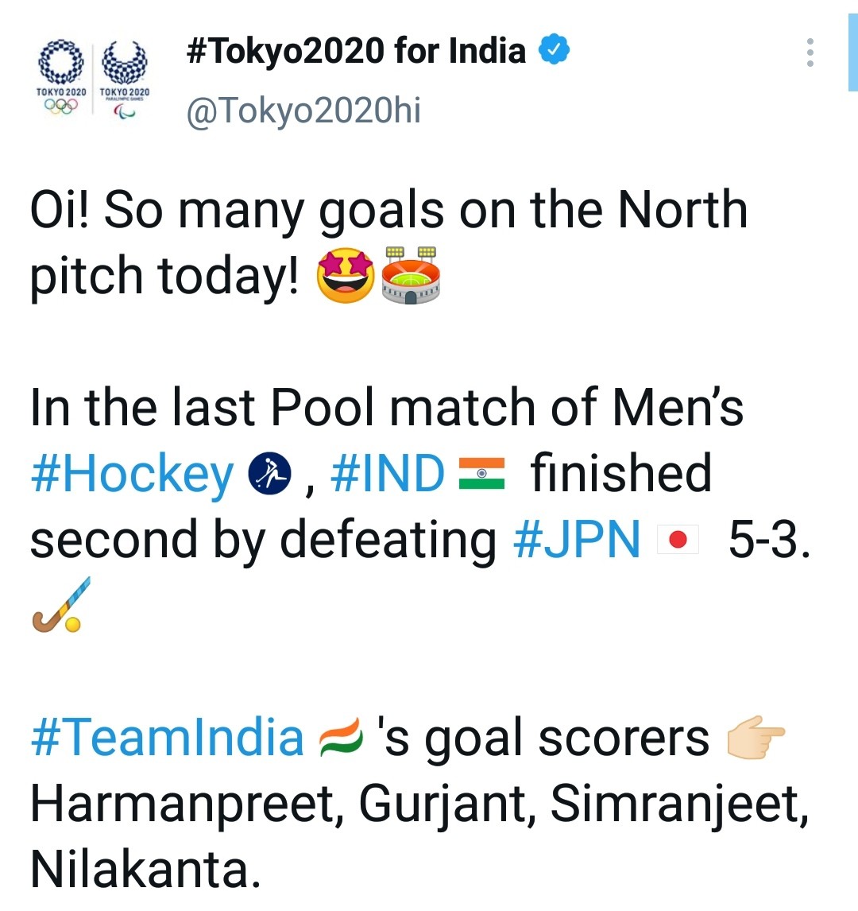Click the Tokyo 2020 Paralympic Games emblem

[x=125, y=77]
